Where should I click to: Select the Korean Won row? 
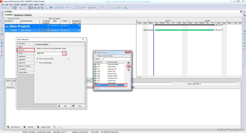(x=110, y=72)
